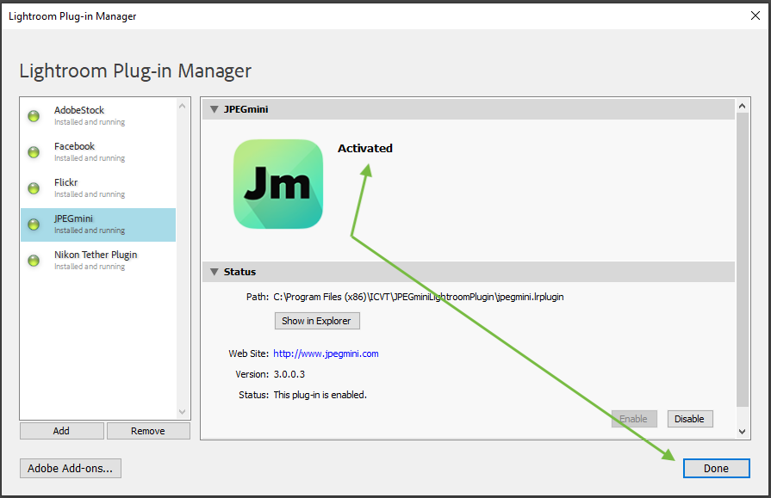This screenshot has height=498, width=771.
Task: Click the JPEGmini Jm logo icon
Action: (x=278, y=184)
